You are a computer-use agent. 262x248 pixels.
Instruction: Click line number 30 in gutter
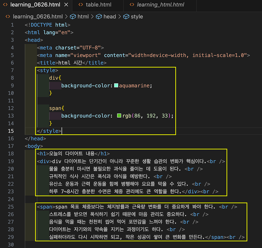[x=11, y=245]
